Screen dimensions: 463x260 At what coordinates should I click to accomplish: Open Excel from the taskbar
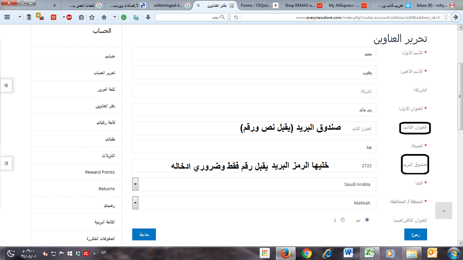point(370,253)
